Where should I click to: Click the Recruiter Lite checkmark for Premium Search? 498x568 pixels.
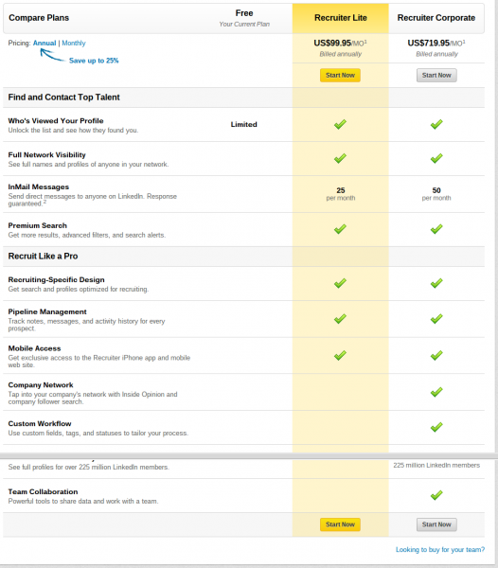click(x=340, y=229)
